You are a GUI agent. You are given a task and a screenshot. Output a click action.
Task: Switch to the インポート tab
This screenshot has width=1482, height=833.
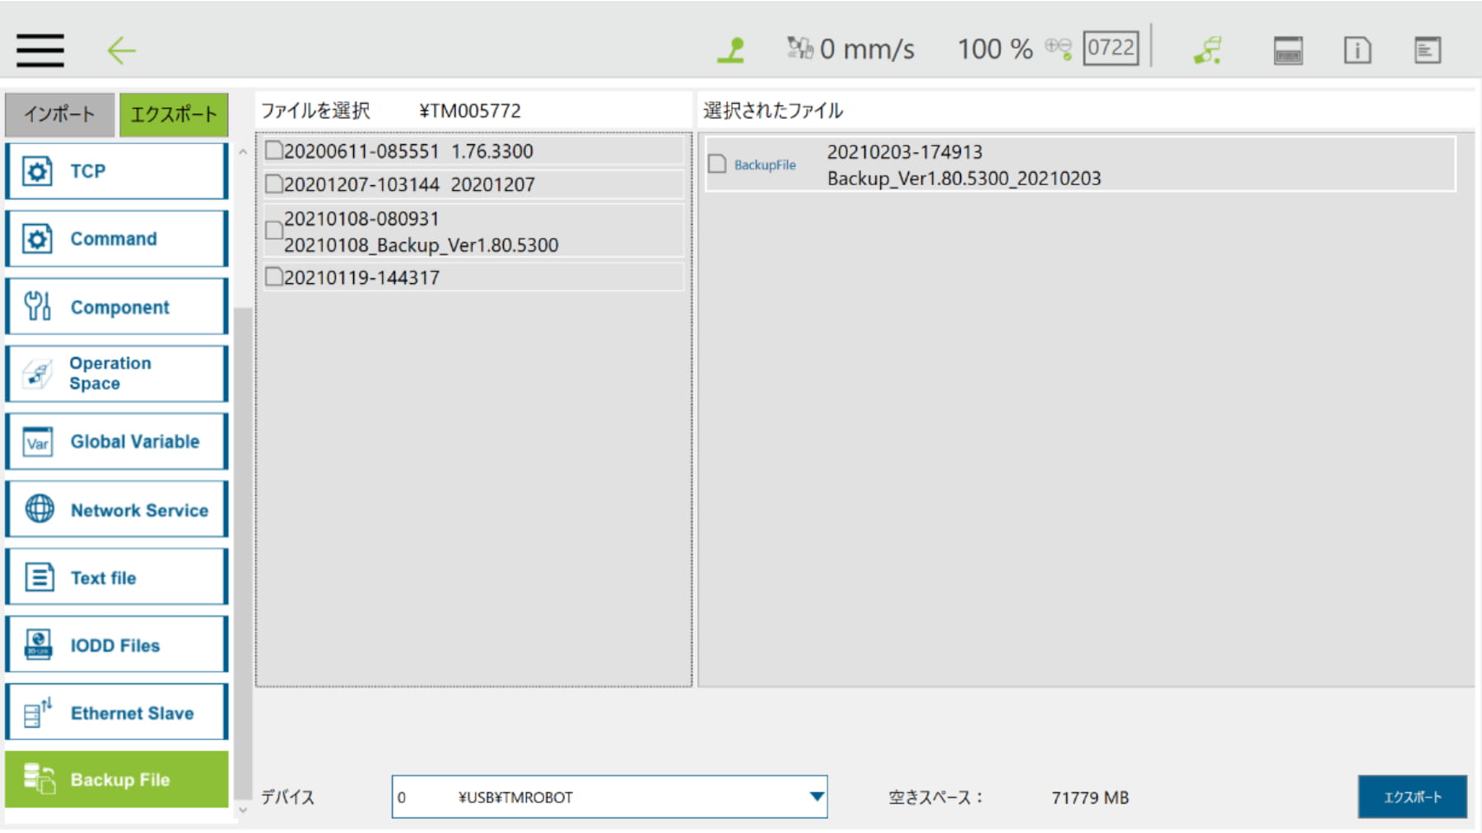point(59,114)
